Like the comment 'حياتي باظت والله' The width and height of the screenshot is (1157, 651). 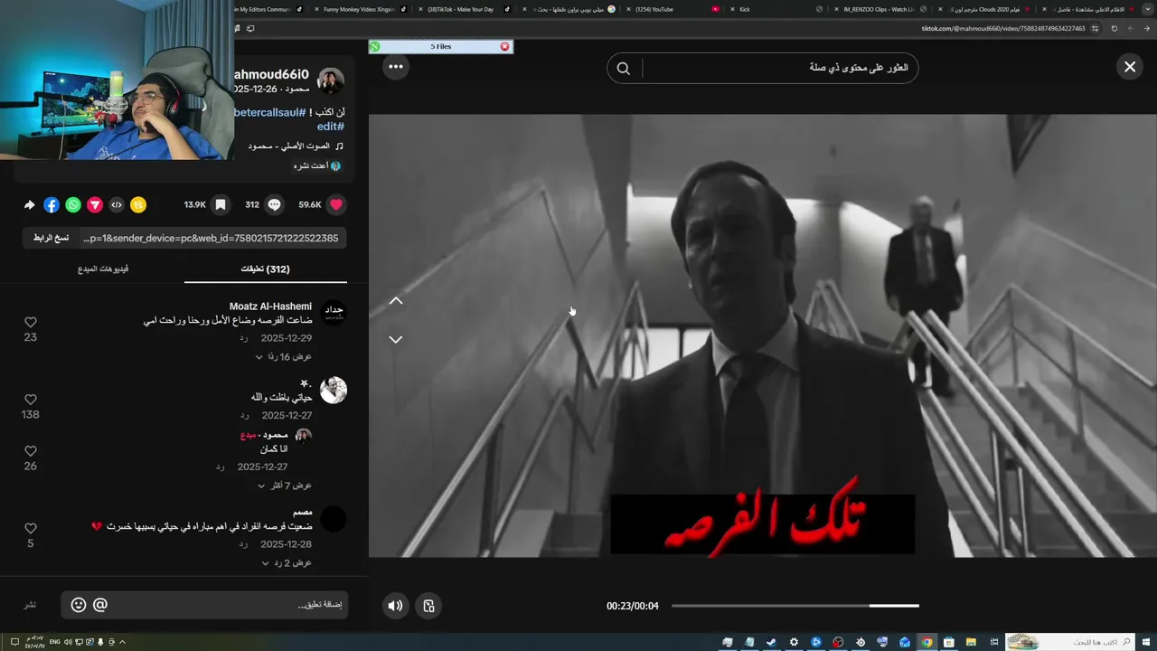(x=31, y=399)
